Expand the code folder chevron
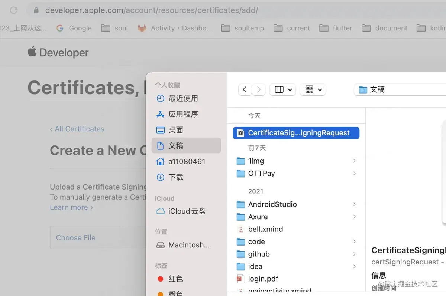Viewport: 446px width, 296px height. click(354, 241)
